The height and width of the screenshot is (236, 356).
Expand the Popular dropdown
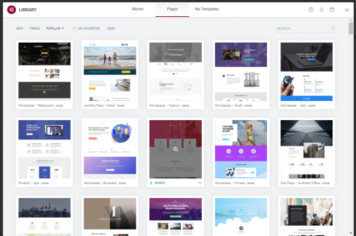55,29
